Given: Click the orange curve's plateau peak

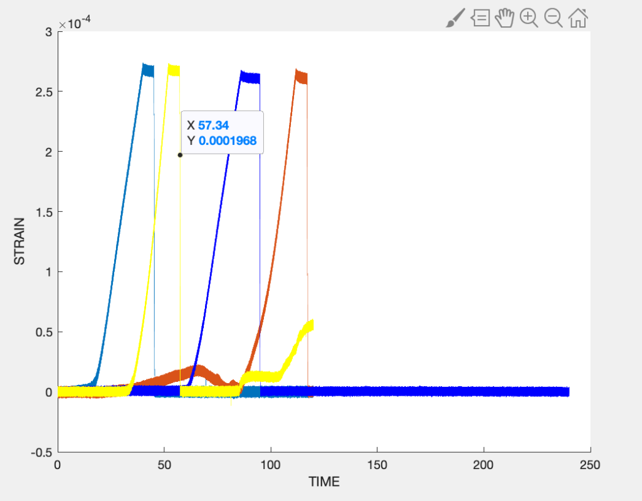Looking at the screenshot, I should (x=302, y=76).
